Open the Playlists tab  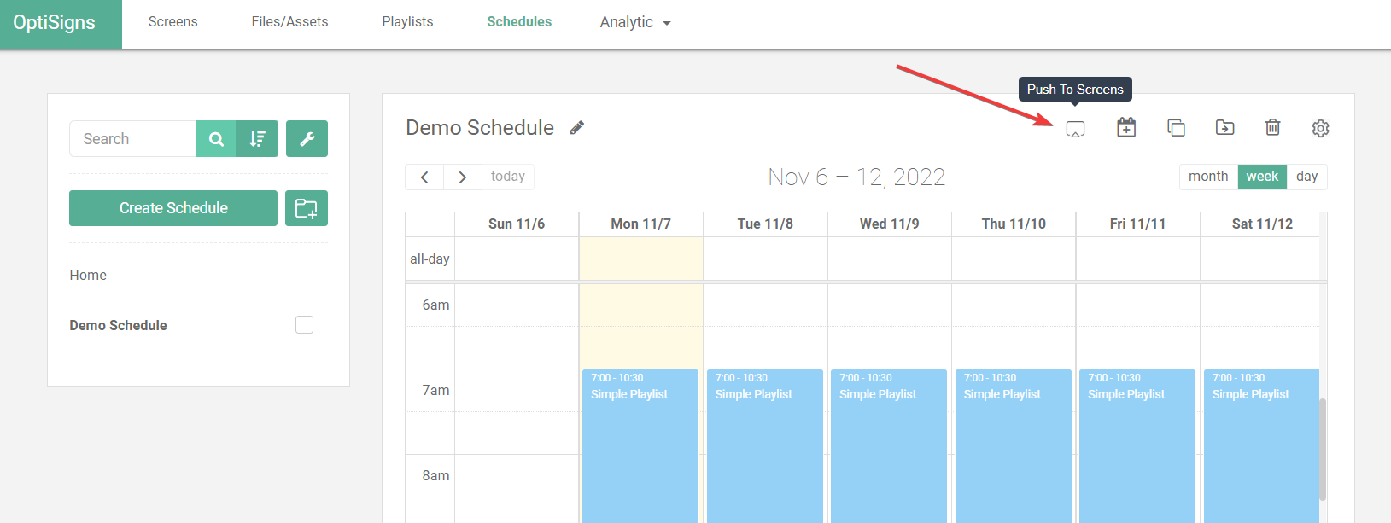coord(407,22)
